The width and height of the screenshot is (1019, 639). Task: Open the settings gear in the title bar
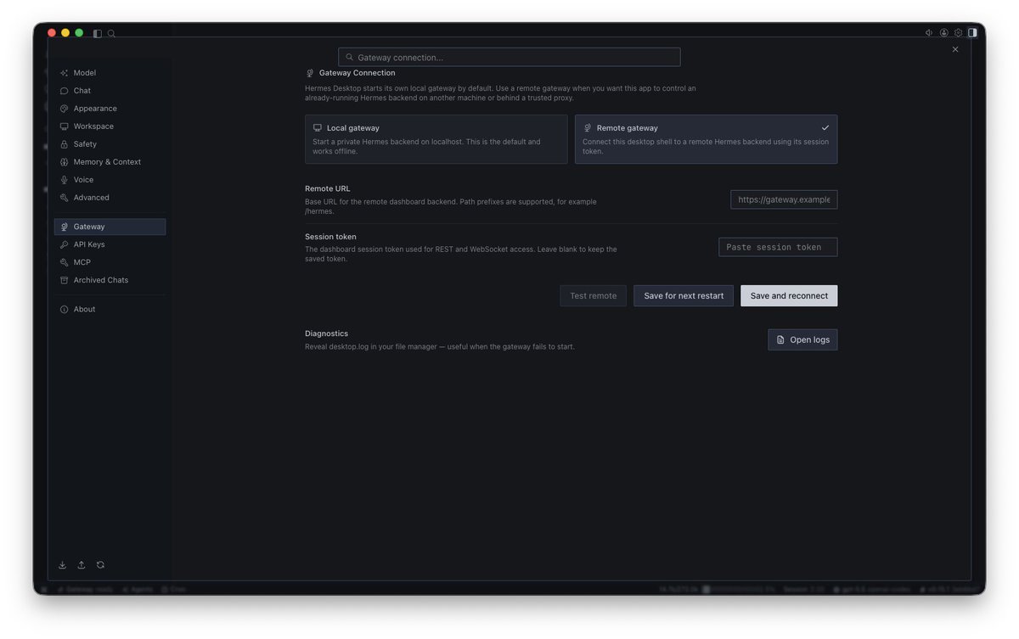point(958,33)
